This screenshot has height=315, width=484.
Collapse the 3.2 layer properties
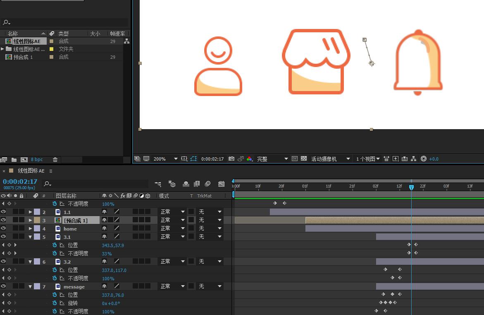point(30,262)
